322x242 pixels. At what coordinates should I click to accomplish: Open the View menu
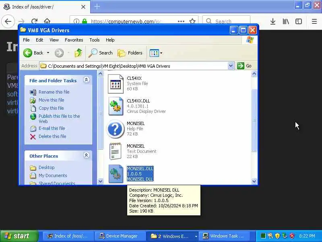(x=54, y=40)
